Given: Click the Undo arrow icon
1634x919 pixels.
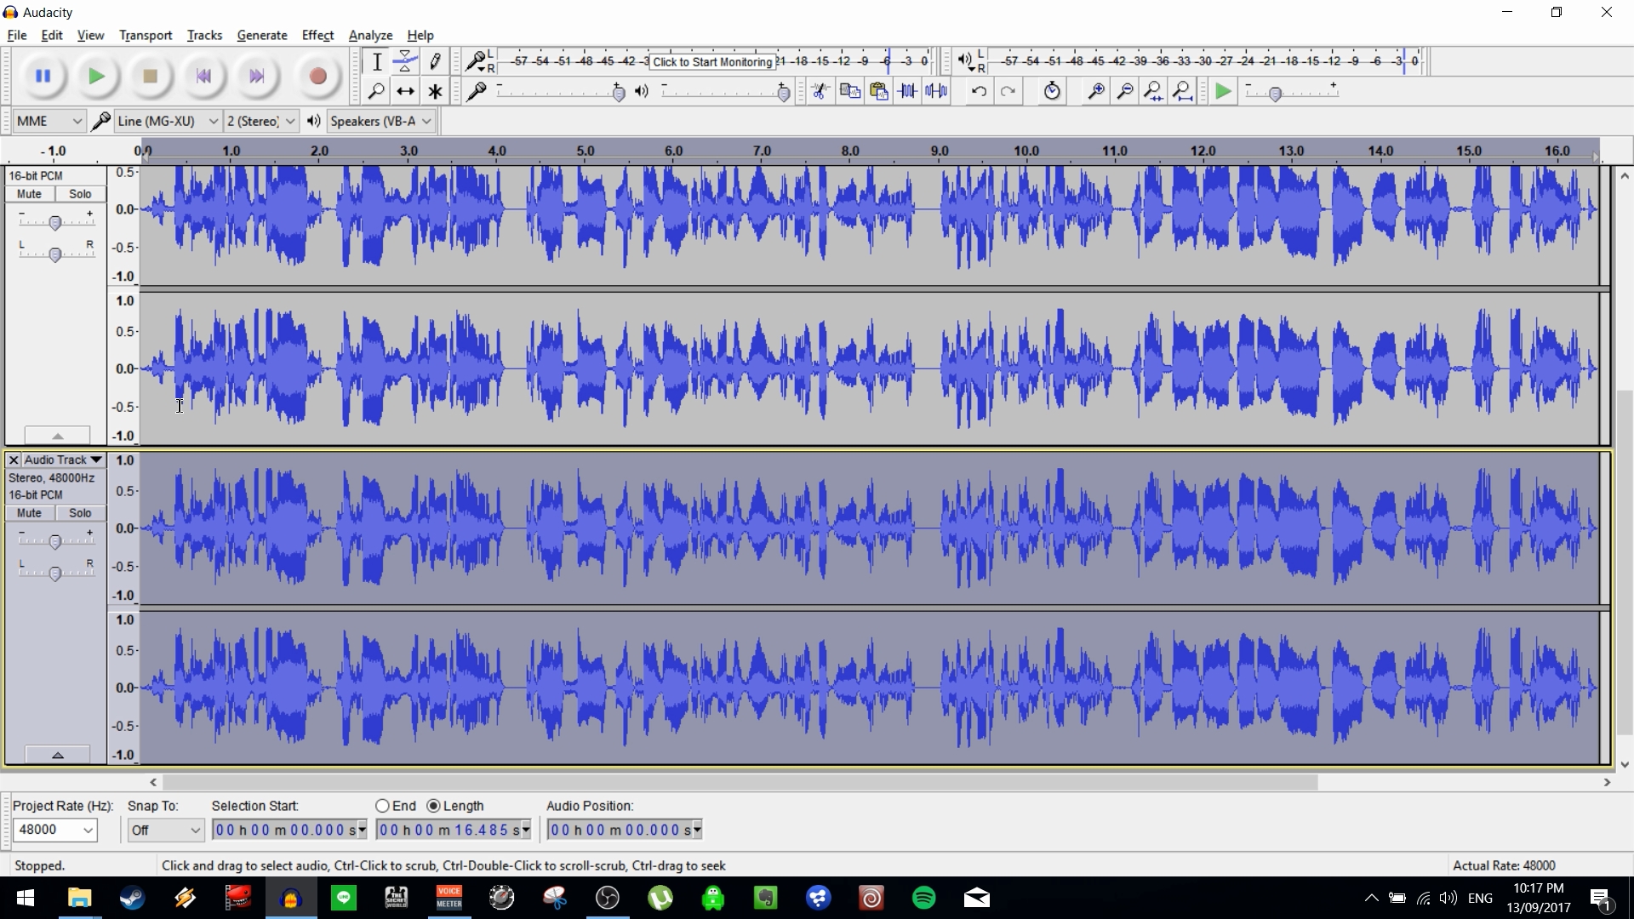Looking at the screenshot, I should 979,91.
